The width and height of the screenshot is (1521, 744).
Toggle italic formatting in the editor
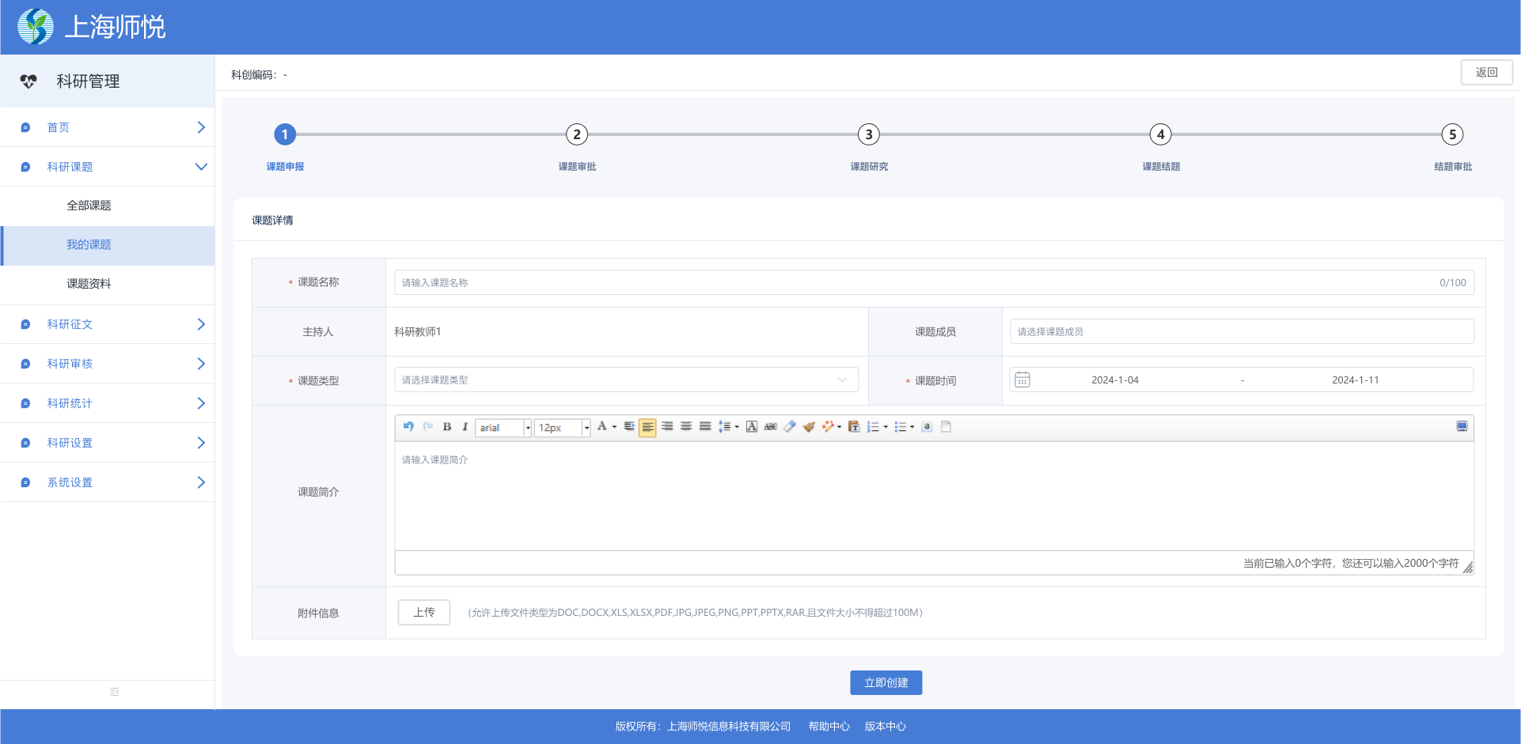(465, 427)
